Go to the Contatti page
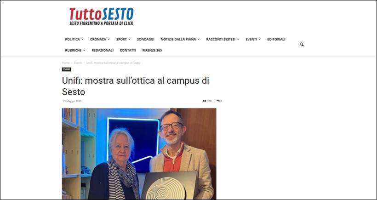 pos(128,50)
